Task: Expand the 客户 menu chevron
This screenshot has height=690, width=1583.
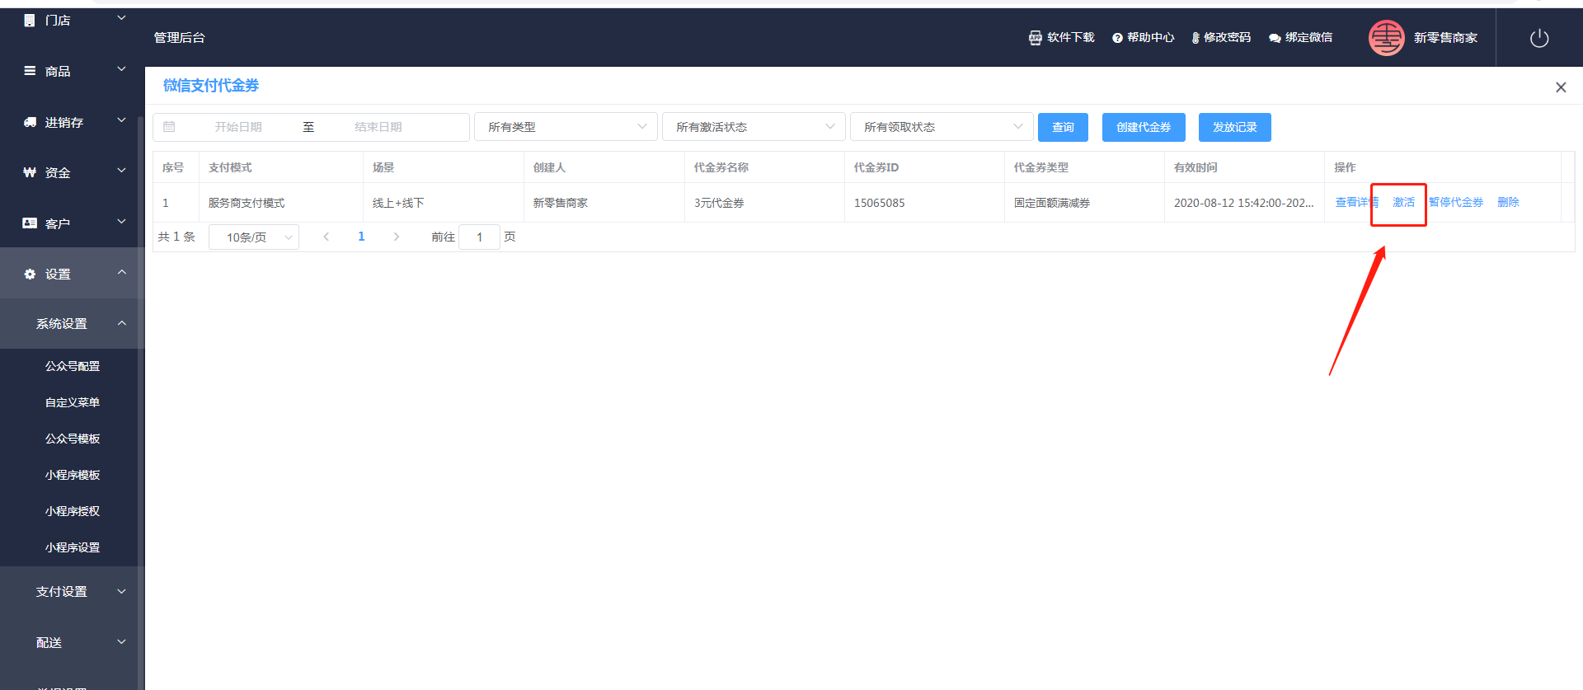Action: (121, 222)
